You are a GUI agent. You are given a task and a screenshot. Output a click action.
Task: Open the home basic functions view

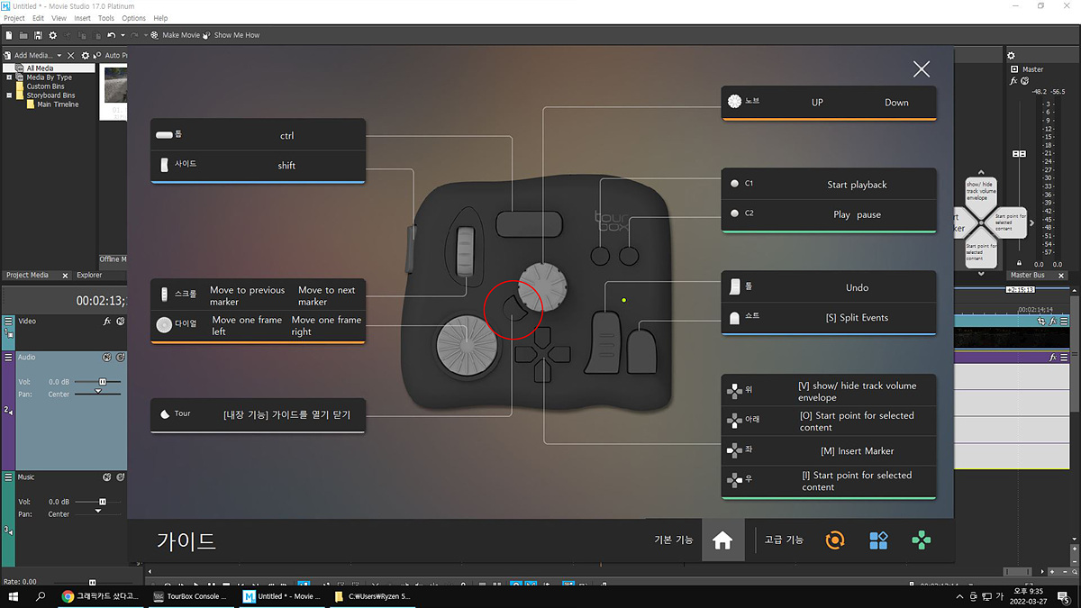[x=722, y=540]
